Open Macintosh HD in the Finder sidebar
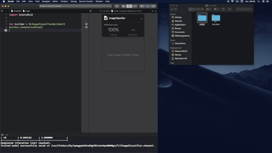Image resolution: width=272 pixels, height=153 pixels. (x=181, y=58)
